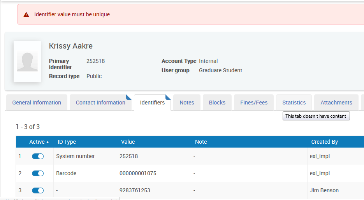Disable the Active switch for the Barcode row
This screenshot has width=364, height=200.
tap(38, 173)
